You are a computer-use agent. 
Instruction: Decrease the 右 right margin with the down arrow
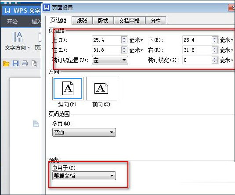coord(215,52)
